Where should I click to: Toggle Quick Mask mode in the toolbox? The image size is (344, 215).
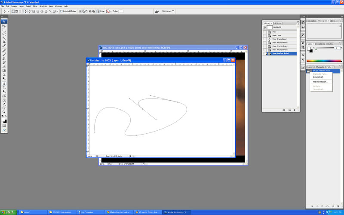pyautogui.click(x=4, y=126)
